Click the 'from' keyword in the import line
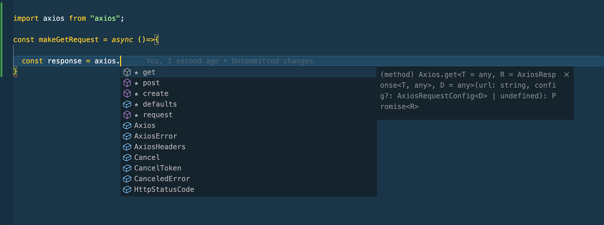Image resolution: width=604 pixels, height=225 pixels. pos(77,18)
